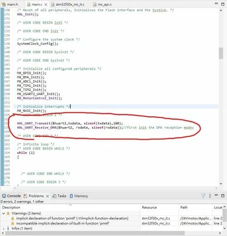Screen dimensions: 227x236
Task: Click the editor vertical scrollbar thumb
Action: (x=220, y=53)
